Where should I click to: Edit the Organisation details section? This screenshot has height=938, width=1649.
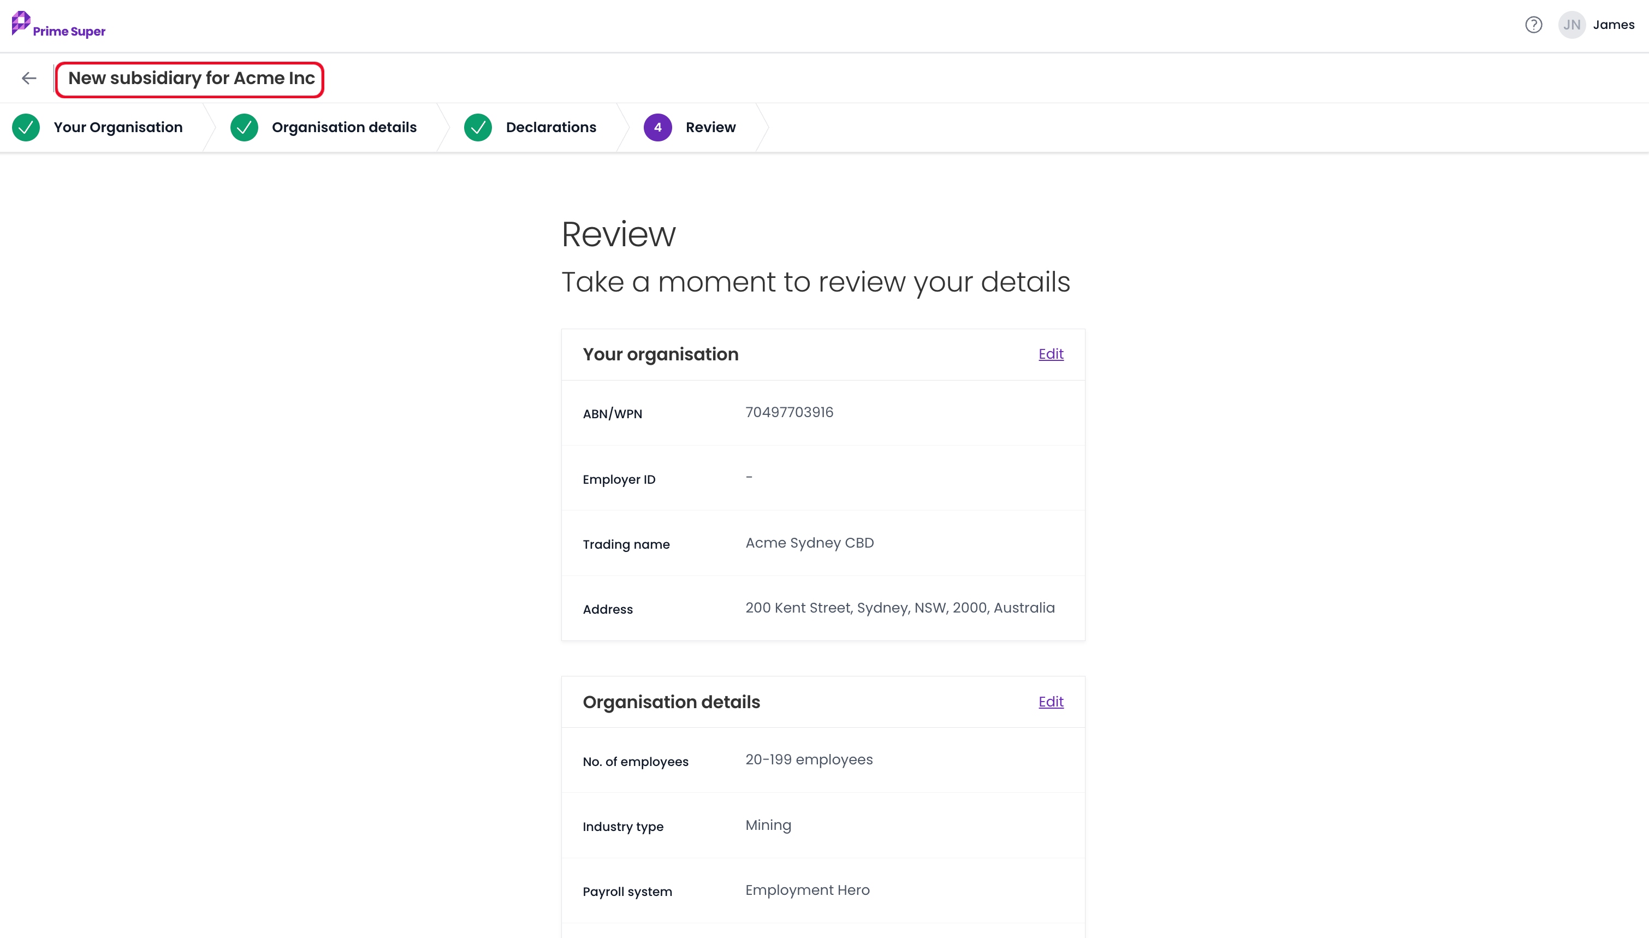pyautogui.click(x=1051, y=702)
